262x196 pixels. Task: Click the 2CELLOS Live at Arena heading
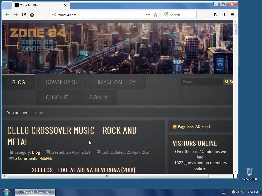coord(83,170)
